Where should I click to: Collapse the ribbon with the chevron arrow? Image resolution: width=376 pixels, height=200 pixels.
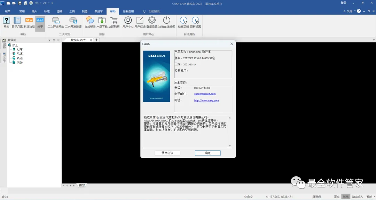[344, 11]
